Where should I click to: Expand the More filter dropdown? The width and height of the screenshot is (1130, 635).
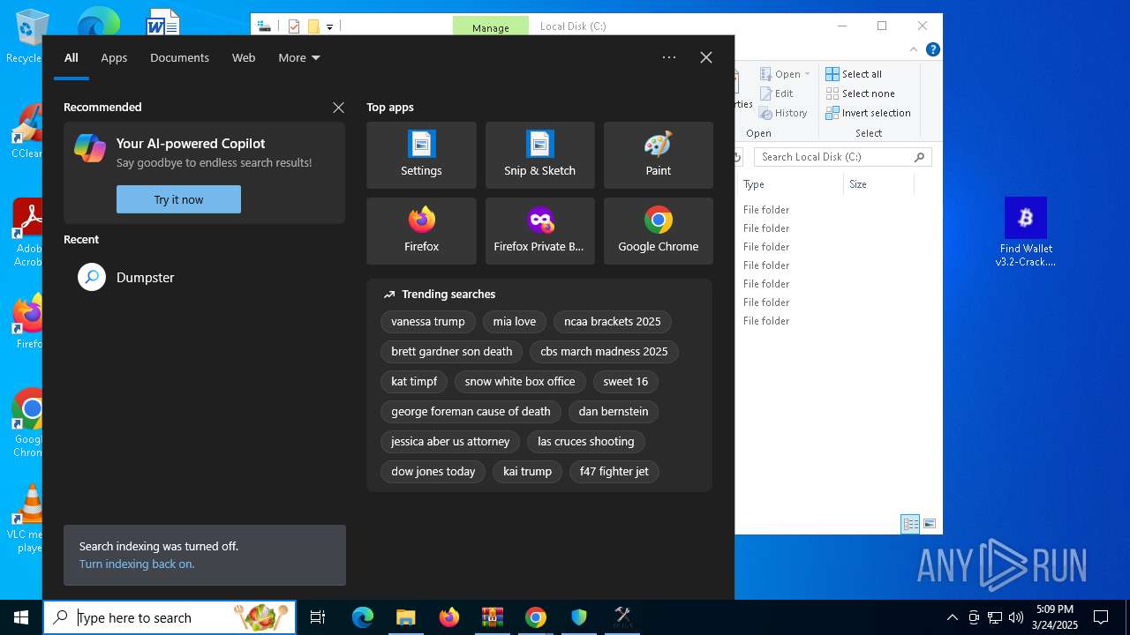click(299, 57)
